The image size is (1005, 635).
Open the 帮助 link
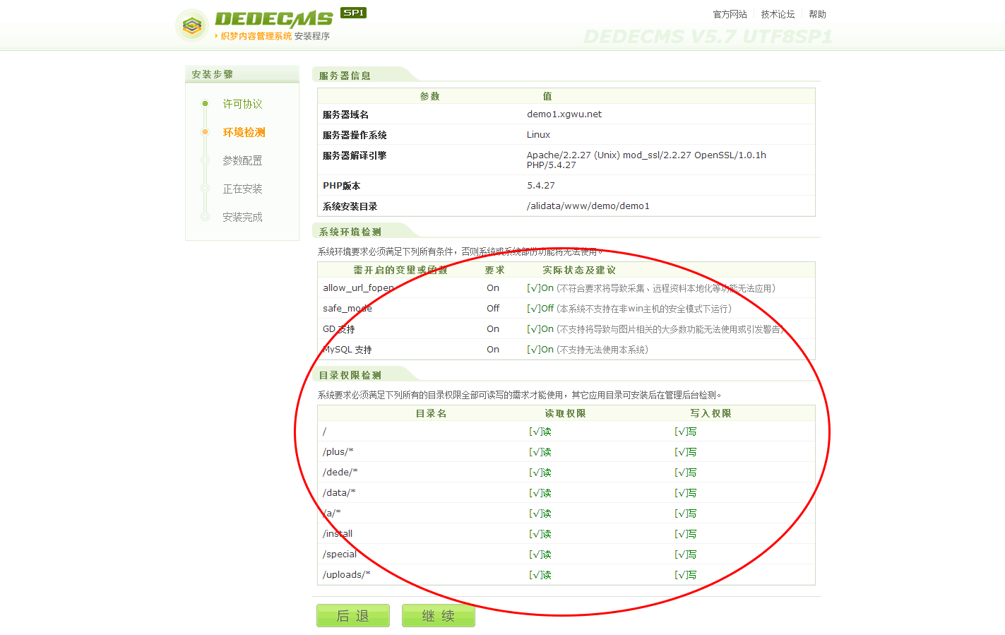[x=817, y=14]
